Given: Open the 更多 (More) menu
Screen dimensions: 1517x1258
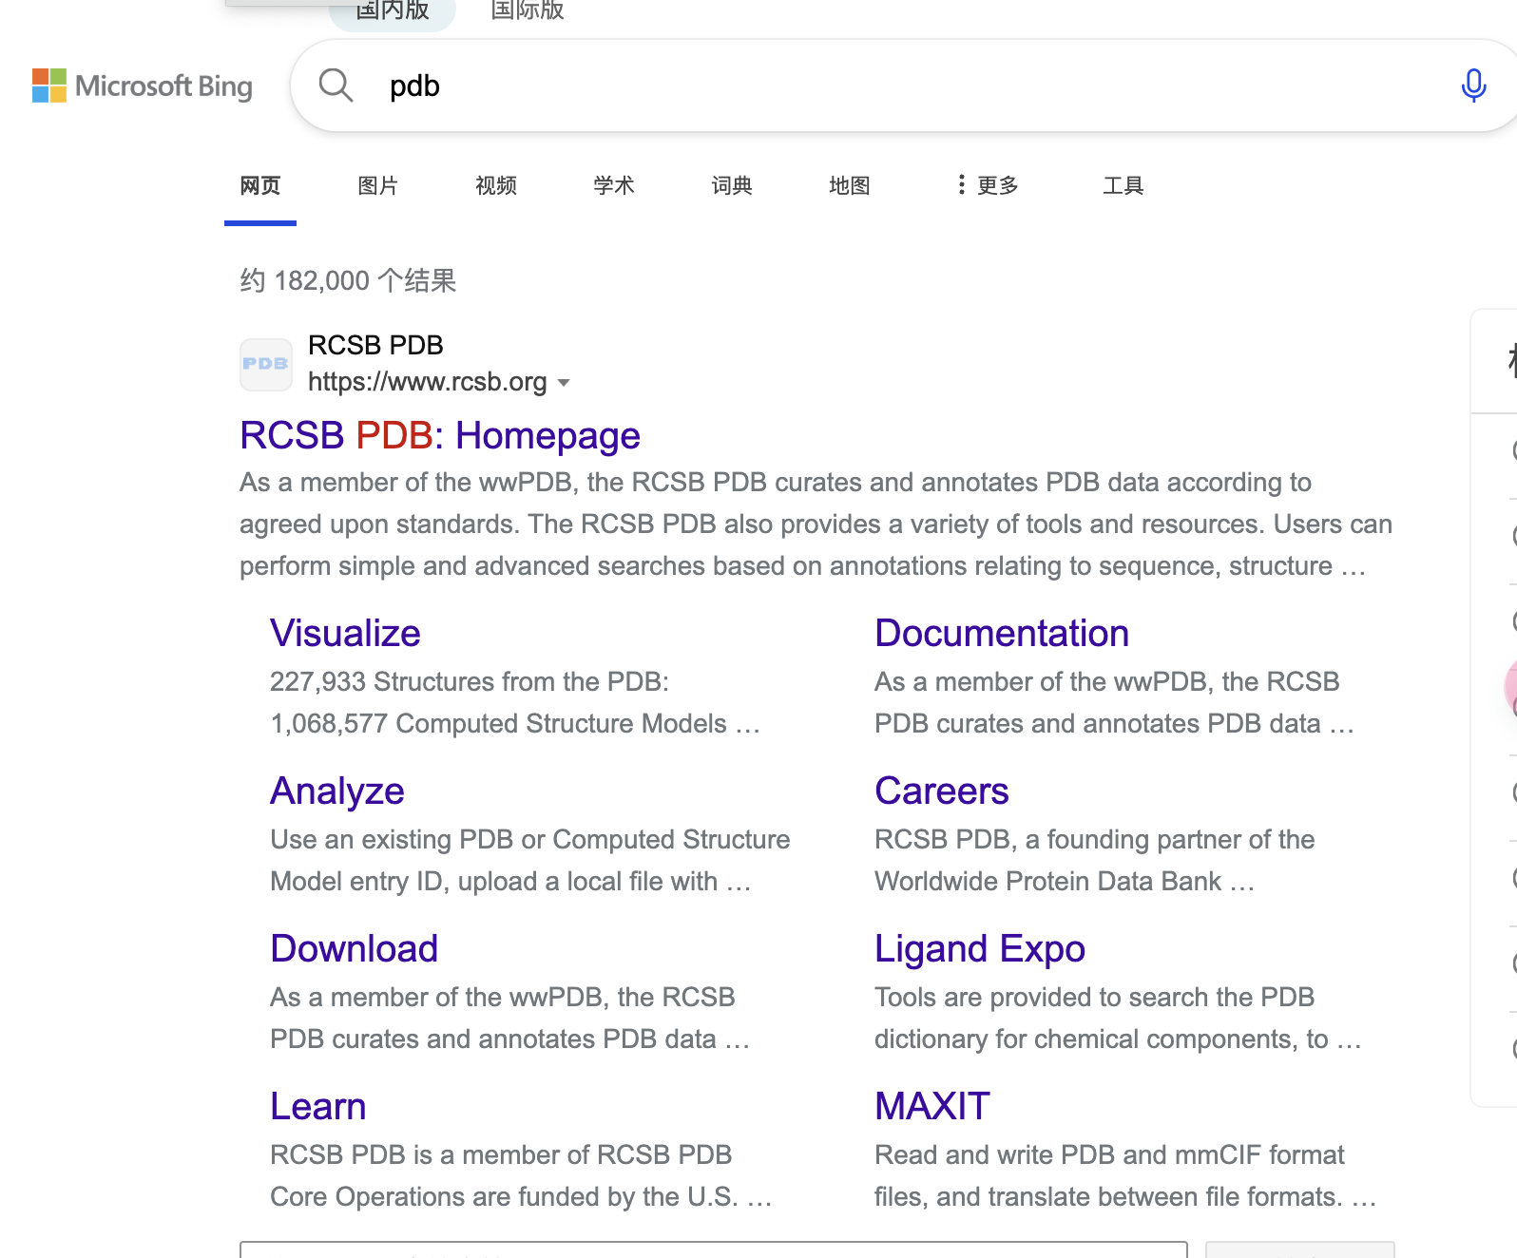Looking at the screenshot, I should point(988,185).
